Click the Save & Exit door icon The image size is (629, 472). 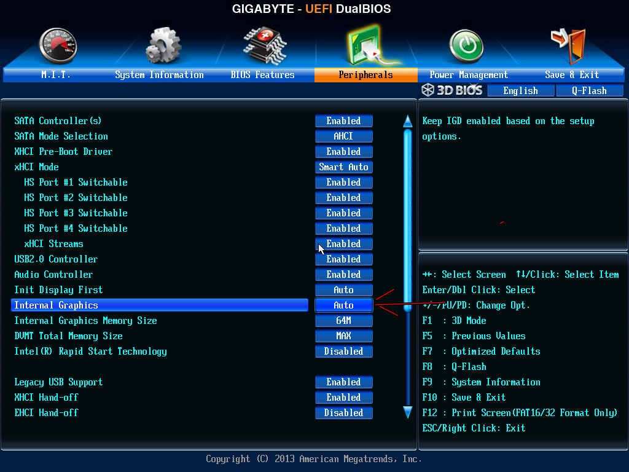pos(568,46)
